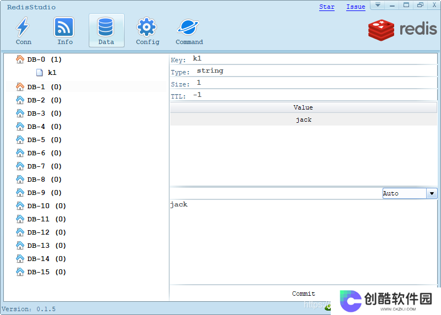Click the Commit button
This screenshot has height=315, width=441.
[304, 294]
